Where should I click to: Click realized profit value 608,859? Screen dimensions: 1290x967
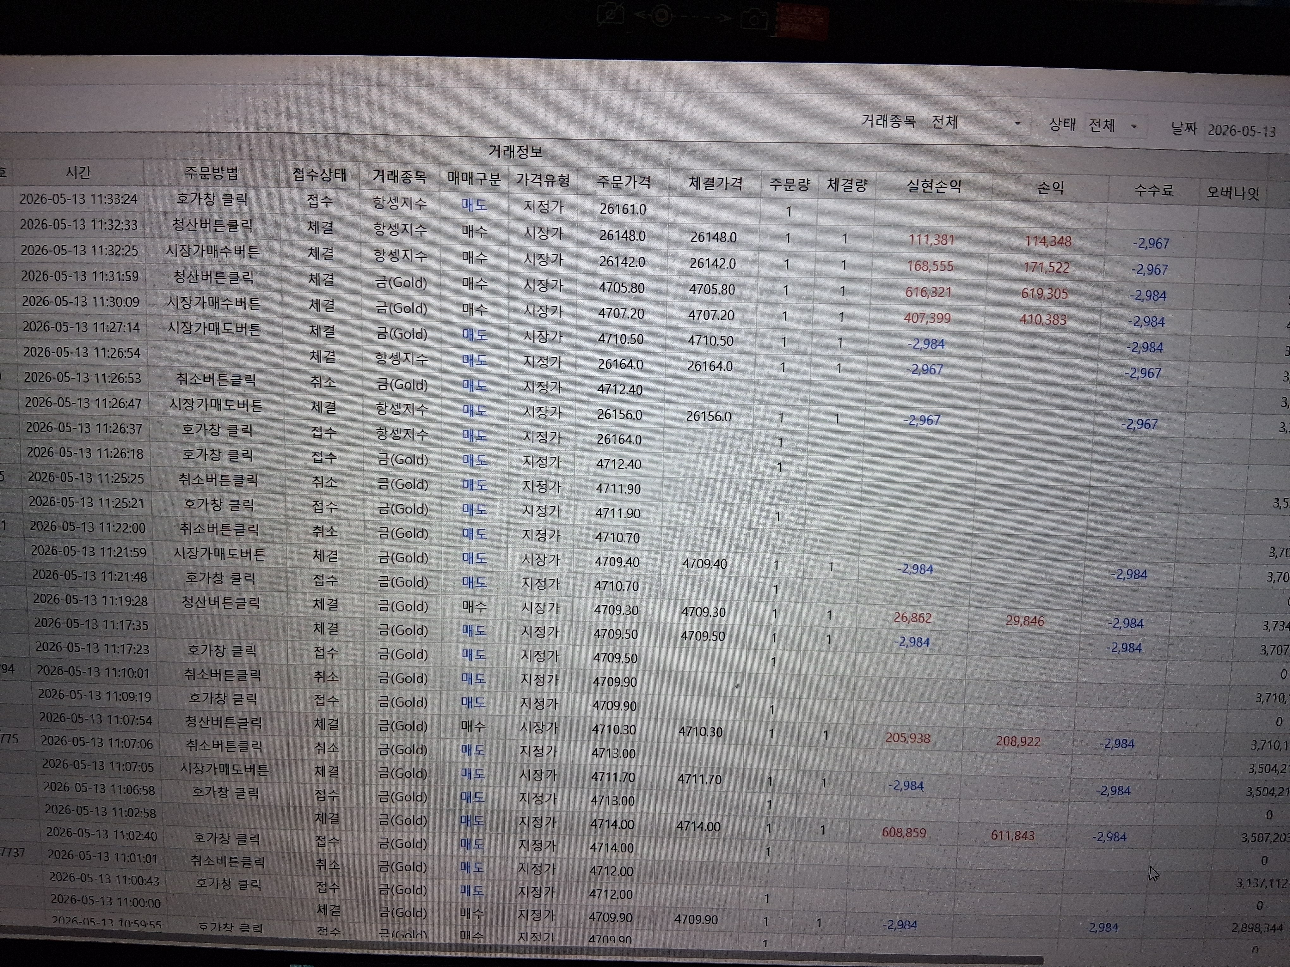(x=904, y=833)
